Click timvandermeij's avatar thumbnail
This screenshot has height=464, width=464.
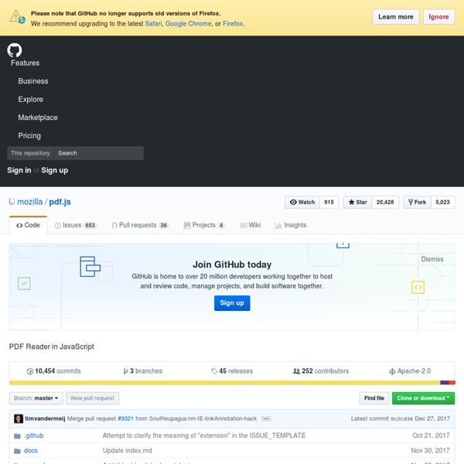[x=19, y=418]
